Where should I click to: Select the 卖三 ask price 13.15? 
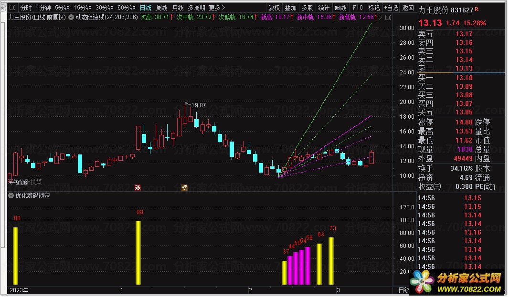point(464,51)
